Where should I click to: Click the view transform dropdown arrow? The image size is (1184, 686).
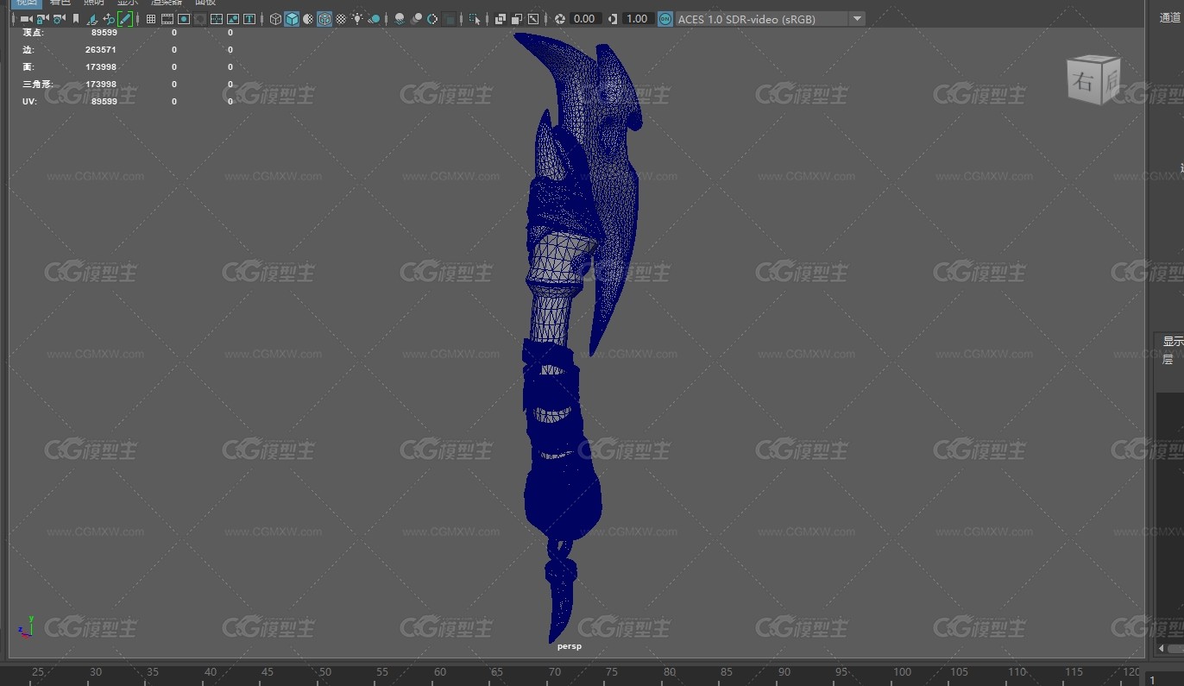[x=856, y=18]
